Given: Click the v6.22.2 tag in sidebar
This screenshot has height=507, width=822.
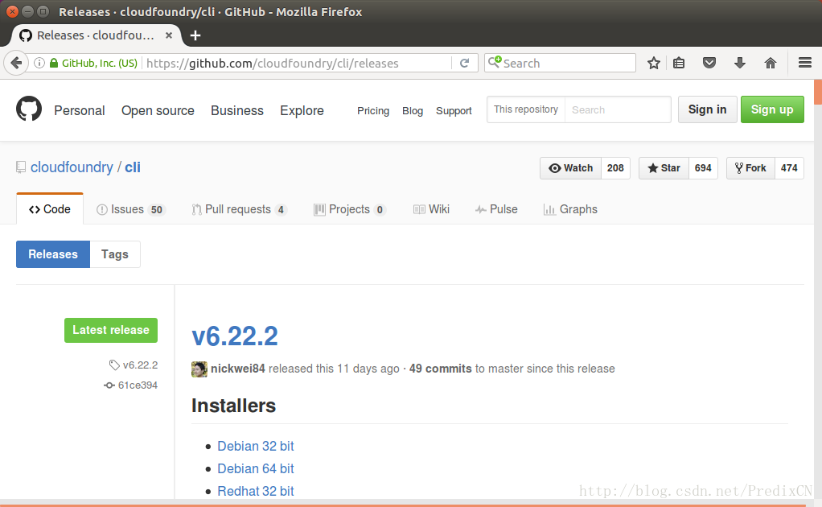Looking at the screenshot, I should (x=134, y=365).
